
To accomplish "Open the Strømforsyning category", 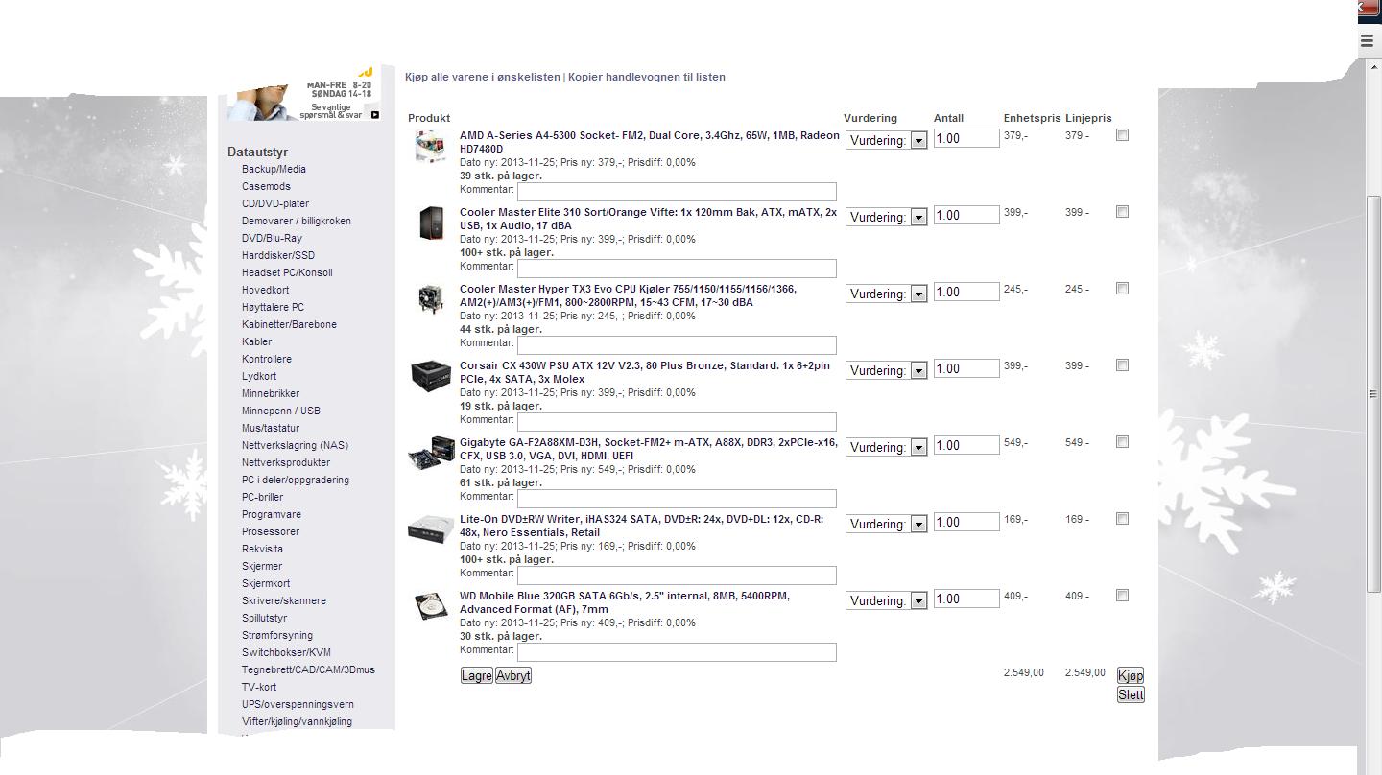I will pos(277,635).
